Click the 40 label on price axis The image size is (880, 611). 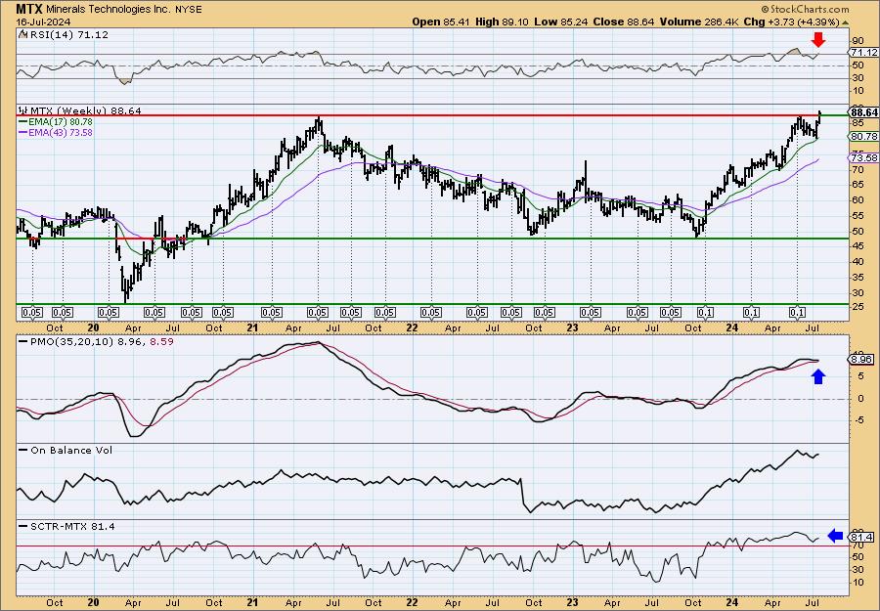click(858, 261)
